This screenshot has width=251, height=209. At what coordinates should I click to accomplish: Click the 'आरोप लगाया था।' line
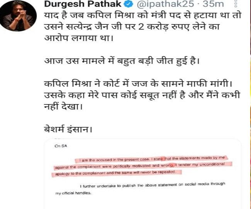[x=79, y=38]
